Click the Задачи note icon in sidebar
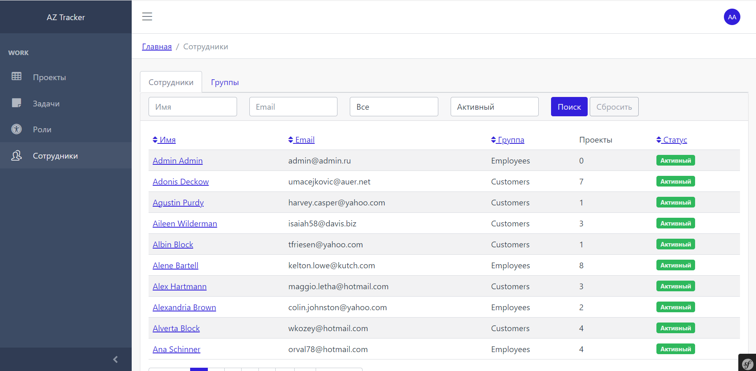This screenshot has height=371, width=756. click(x=16, y=103)
